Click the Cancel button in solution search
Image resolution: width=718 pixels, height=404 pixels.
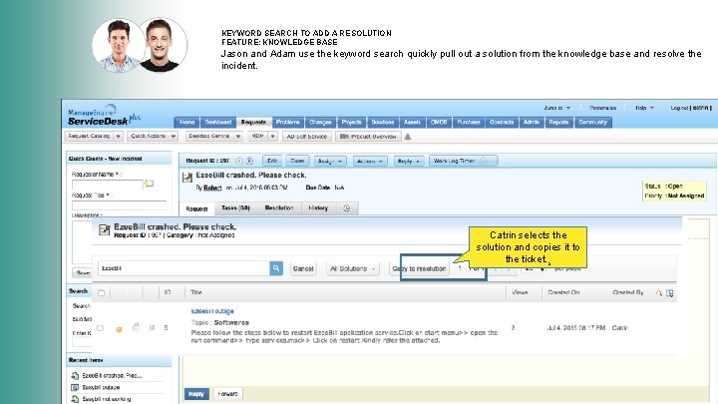303,269
